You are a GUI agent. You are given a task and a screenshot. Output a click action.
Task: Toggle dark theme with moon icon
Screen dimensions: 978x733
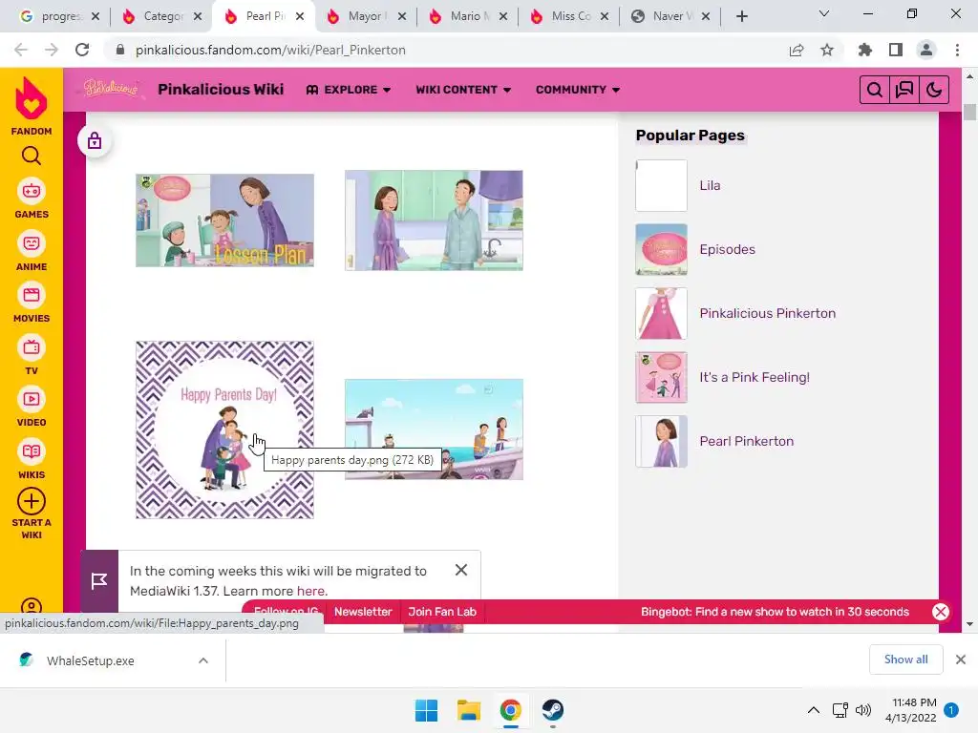click(x=934, y=90)
